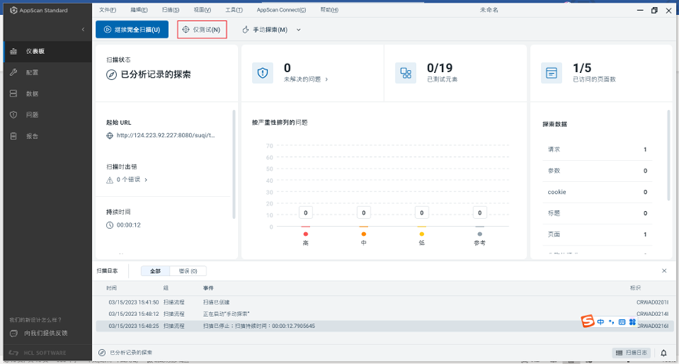Click the 0 value box above 中

(363, 213)
